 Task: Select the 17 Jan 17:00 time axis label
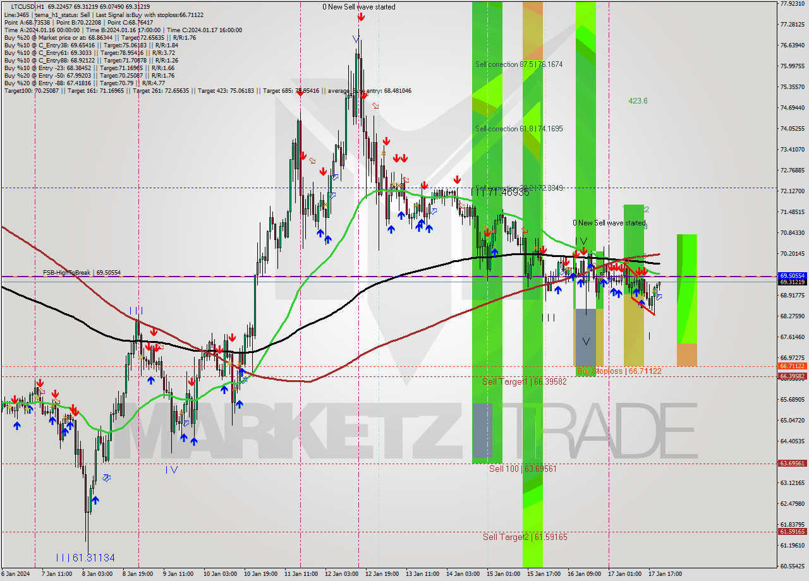(666, 575)
